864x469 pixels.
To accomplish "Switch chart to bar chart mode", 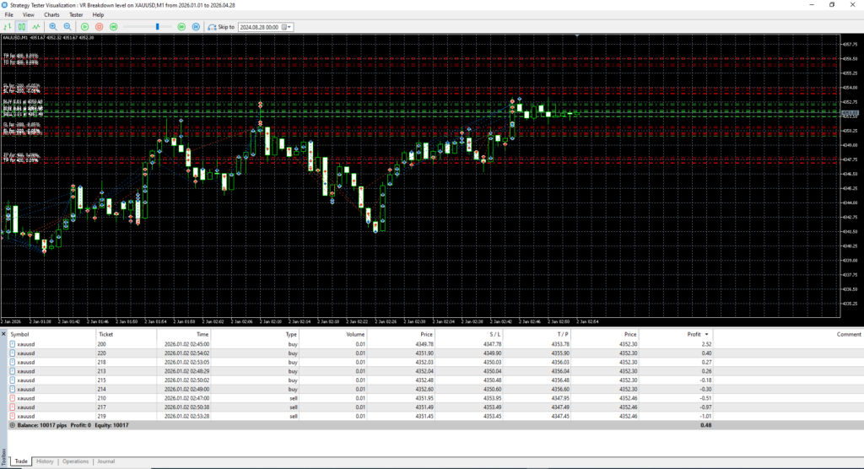I will pyautogui.click(x=7, y=26).
